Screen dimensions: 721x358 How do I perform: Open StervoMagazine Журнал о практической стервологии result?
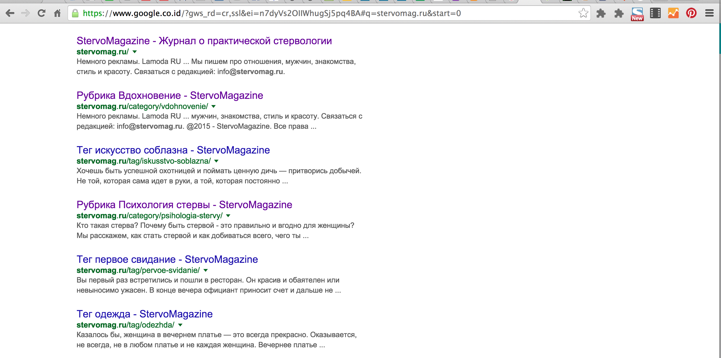coord(204,41)
